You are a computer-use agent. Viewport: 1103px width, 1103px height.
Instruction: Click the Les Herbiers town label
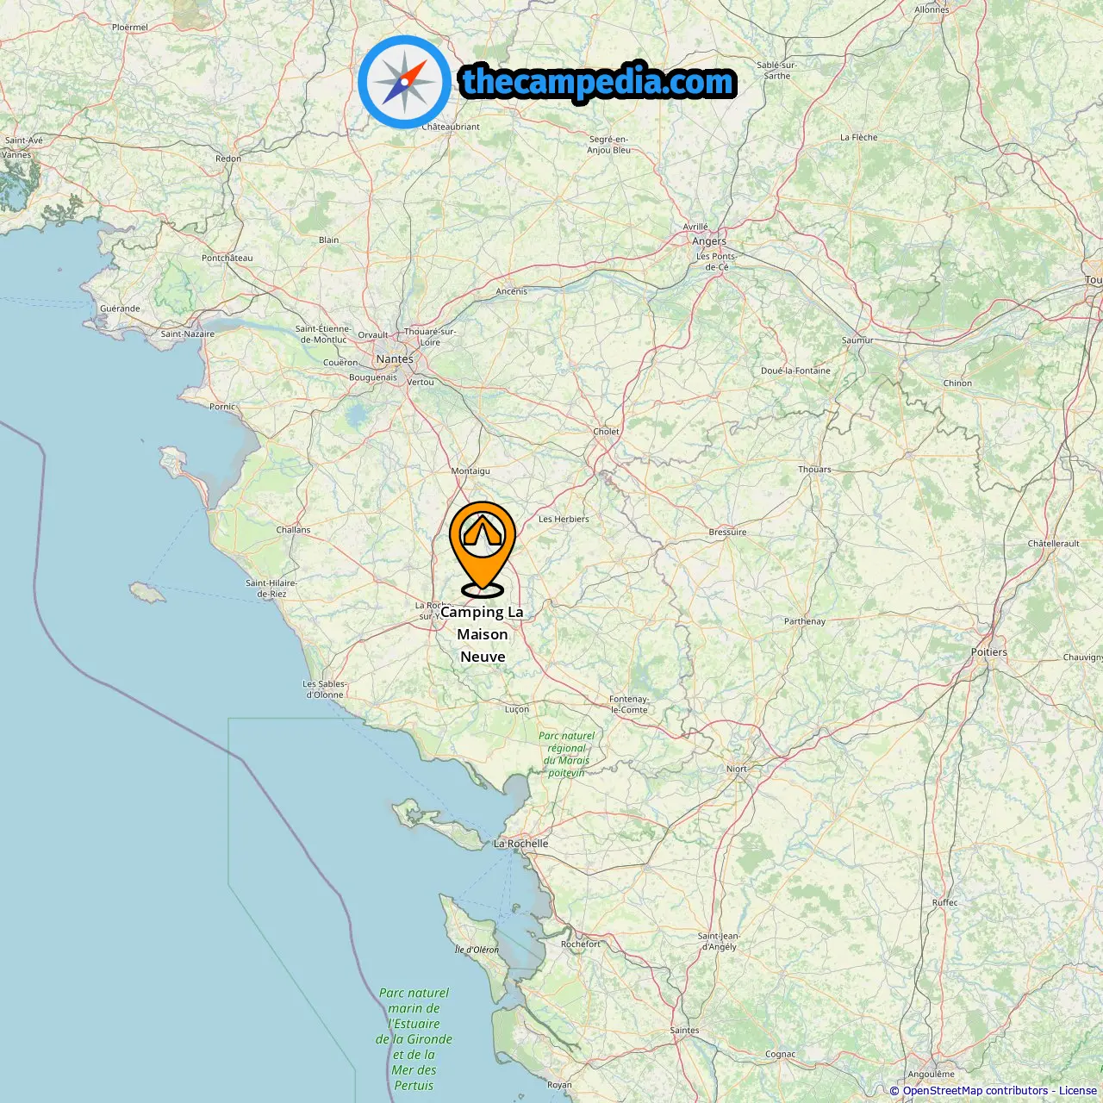pyautogui.click(x=564, y=519)
